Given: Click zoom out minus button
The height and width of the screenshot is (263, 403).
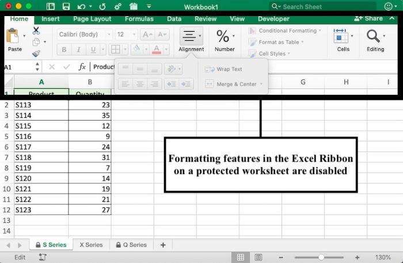Looking at the screenshot, I should (281, 257).
